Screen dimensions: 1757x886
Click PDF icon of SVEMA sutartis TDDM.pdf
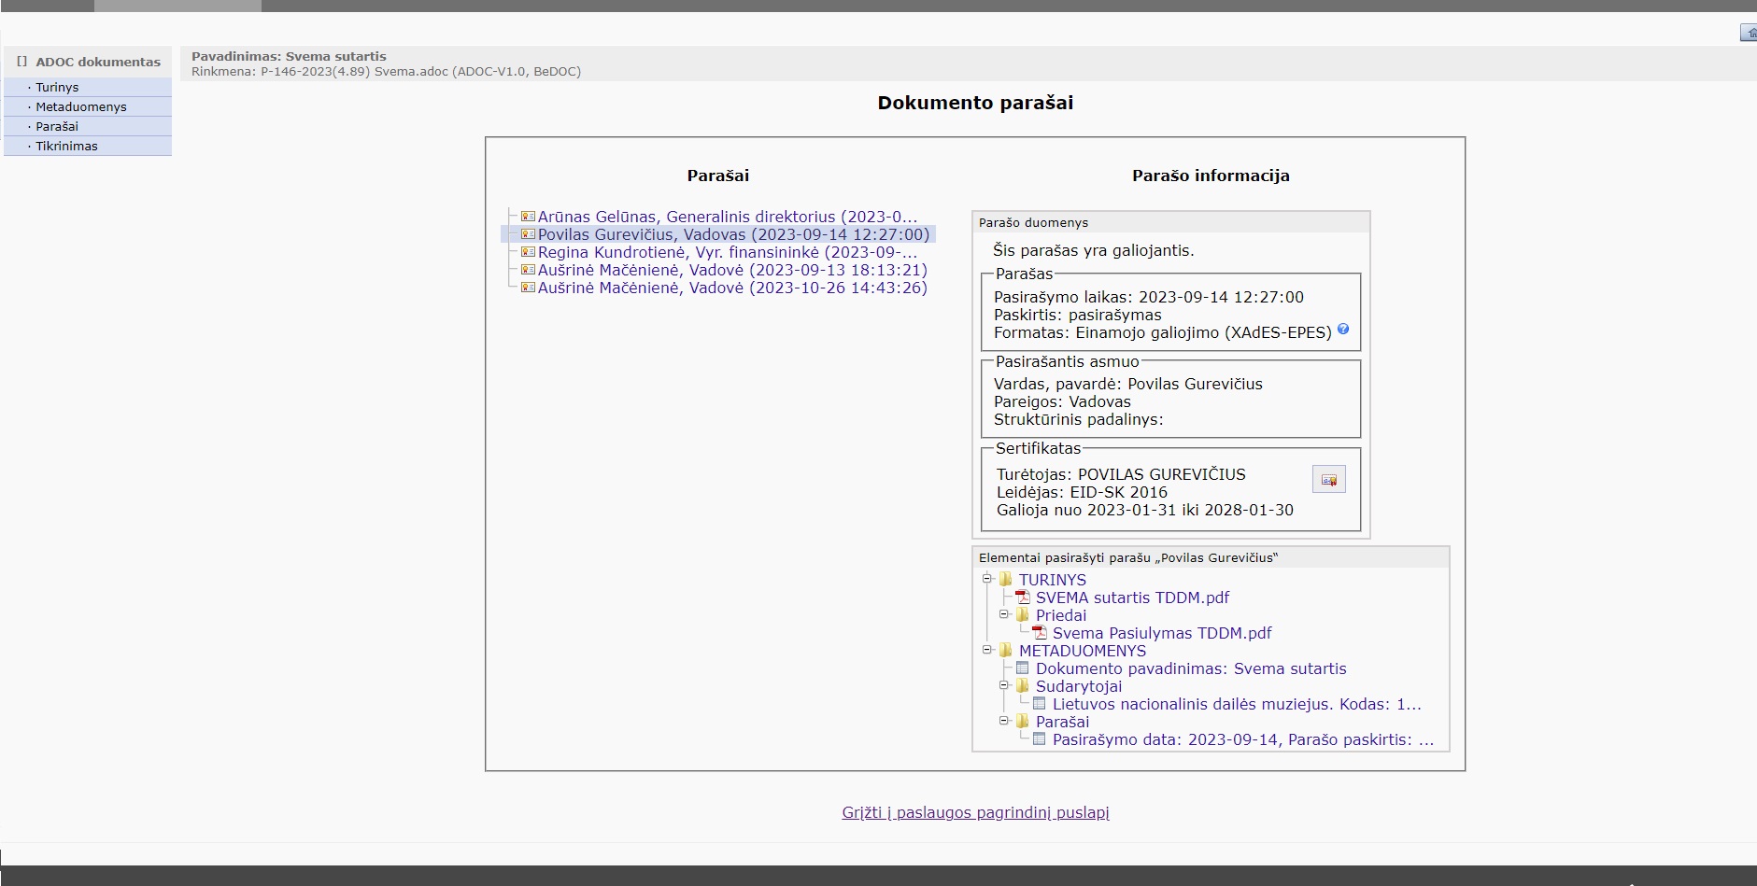1023,598
